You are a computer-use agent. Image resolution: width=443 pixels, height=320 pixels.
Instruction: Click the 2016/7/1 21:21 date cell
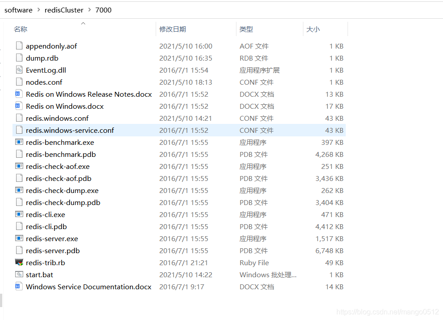point(183,263)
